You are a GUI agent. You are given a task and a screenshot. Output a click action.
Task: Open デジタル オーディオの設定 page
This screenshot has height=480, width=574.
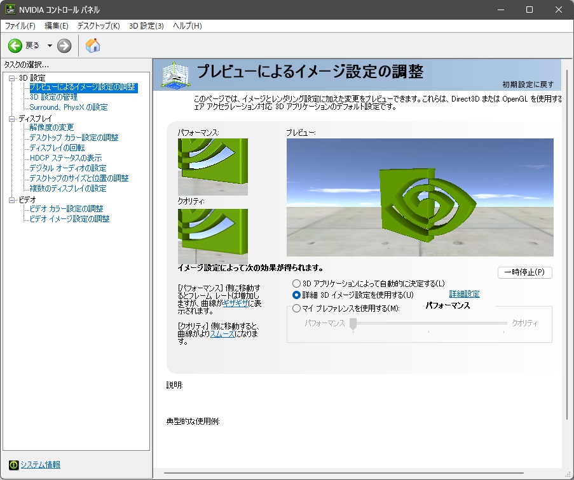(x=68, y=168)
